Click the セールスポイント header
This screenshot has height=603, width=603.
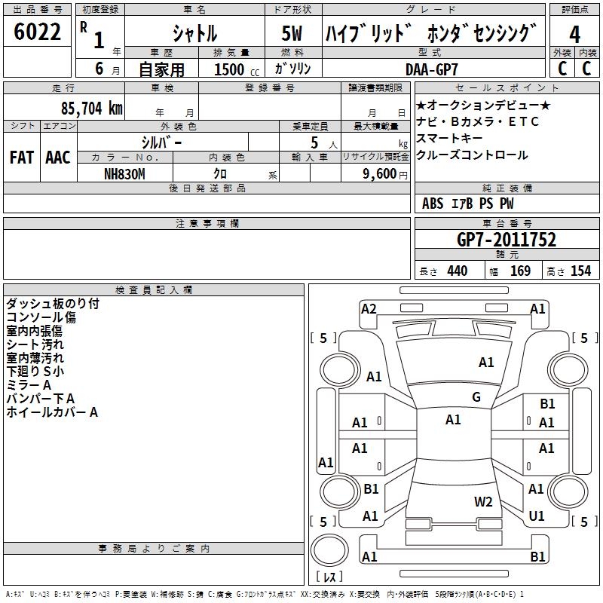[507, 87]
